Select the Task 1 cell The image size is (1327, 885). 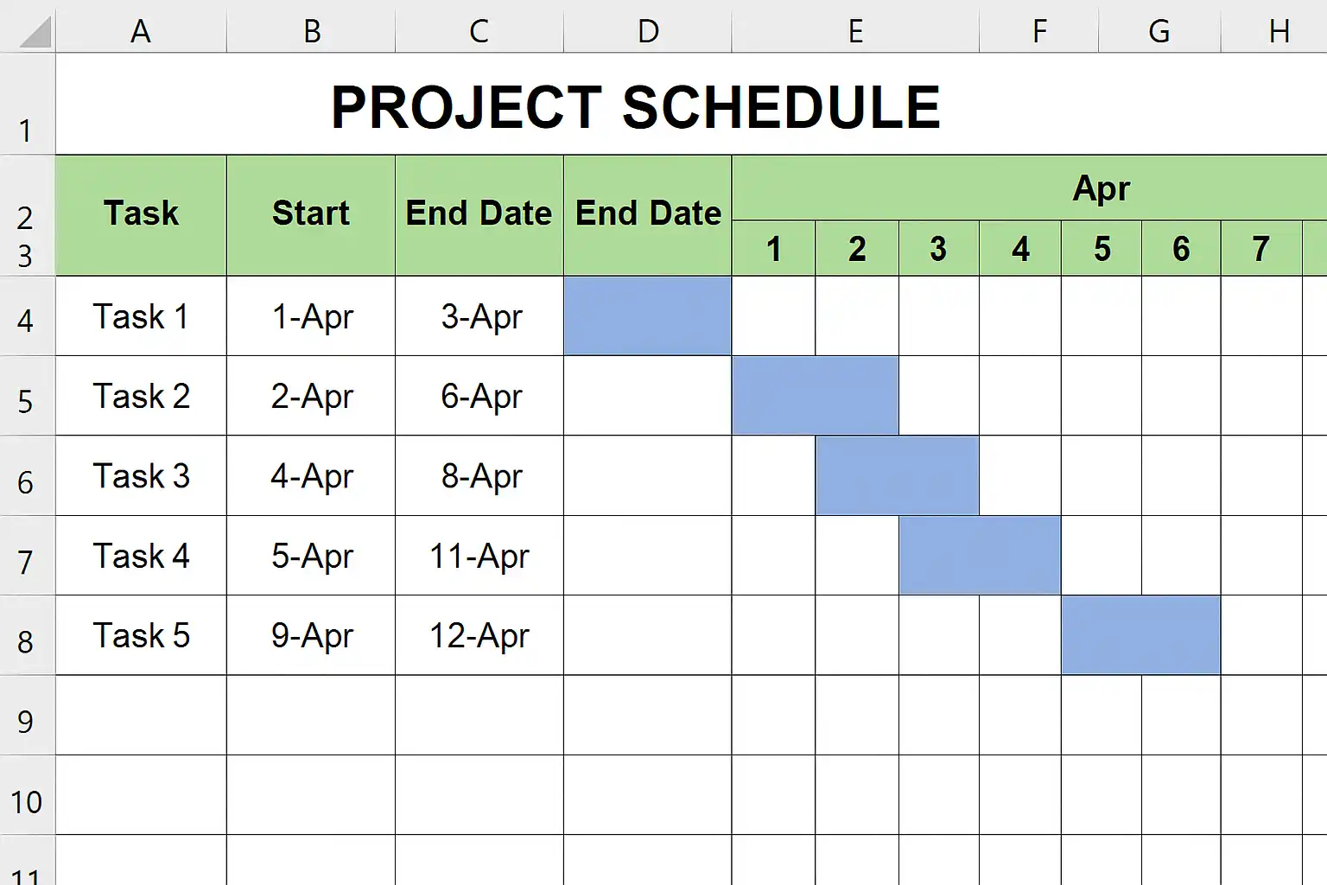[x=141, y=316]
